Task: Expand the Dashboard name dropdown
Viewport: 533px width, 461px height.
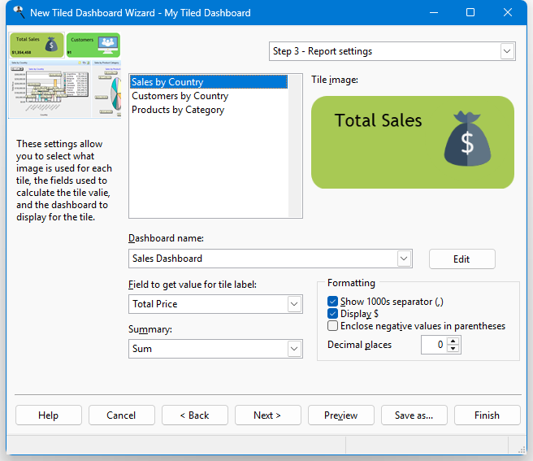Action: point(404,259)
